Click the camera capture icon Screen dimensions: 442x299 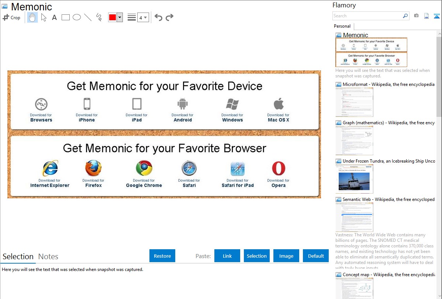[416, 15]
